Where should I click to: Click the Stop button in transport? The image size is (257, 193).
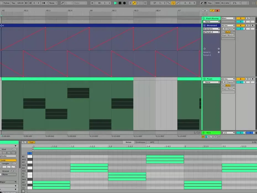pos(120,3)
